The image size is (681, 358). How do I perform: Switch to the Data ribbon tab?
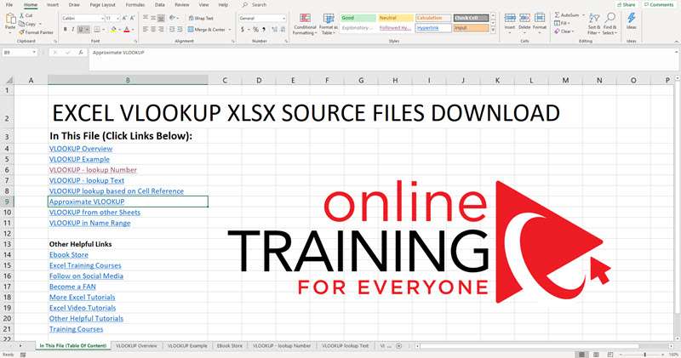pos(160,5)
